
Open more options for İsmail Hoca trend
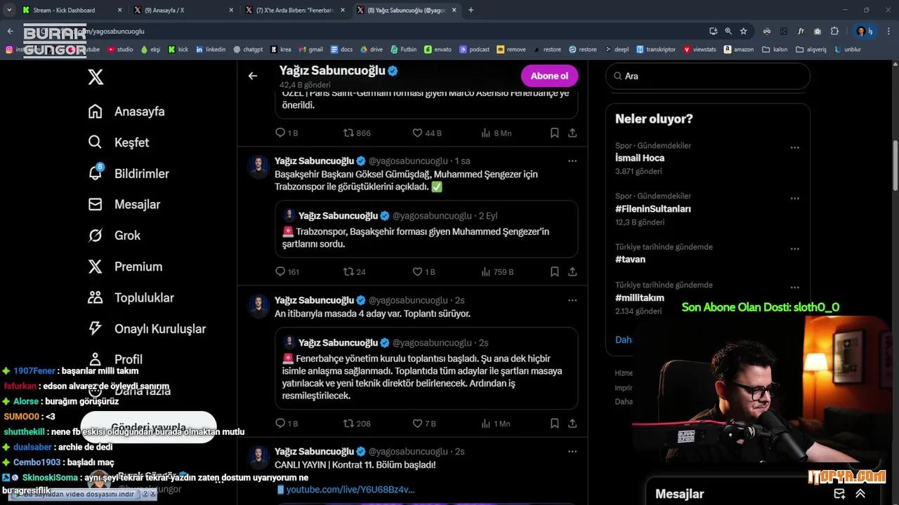coord(794,148)
